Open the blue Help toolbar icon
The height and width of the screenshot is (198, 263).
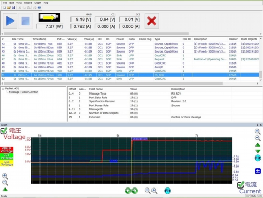(39, 8)
